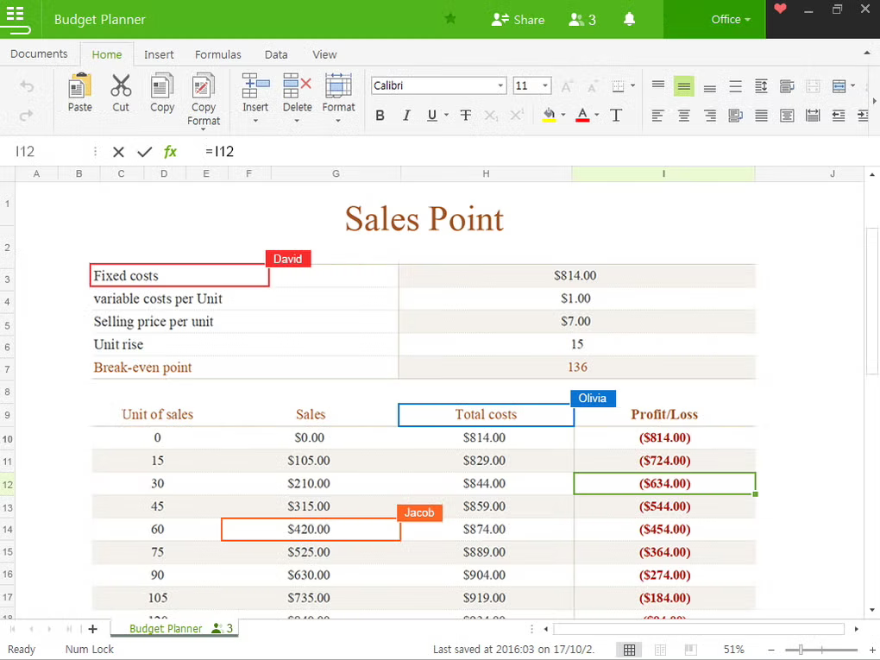This screenshot has width=880, height=660.
Task: Click the Share button
Action: 518,19
